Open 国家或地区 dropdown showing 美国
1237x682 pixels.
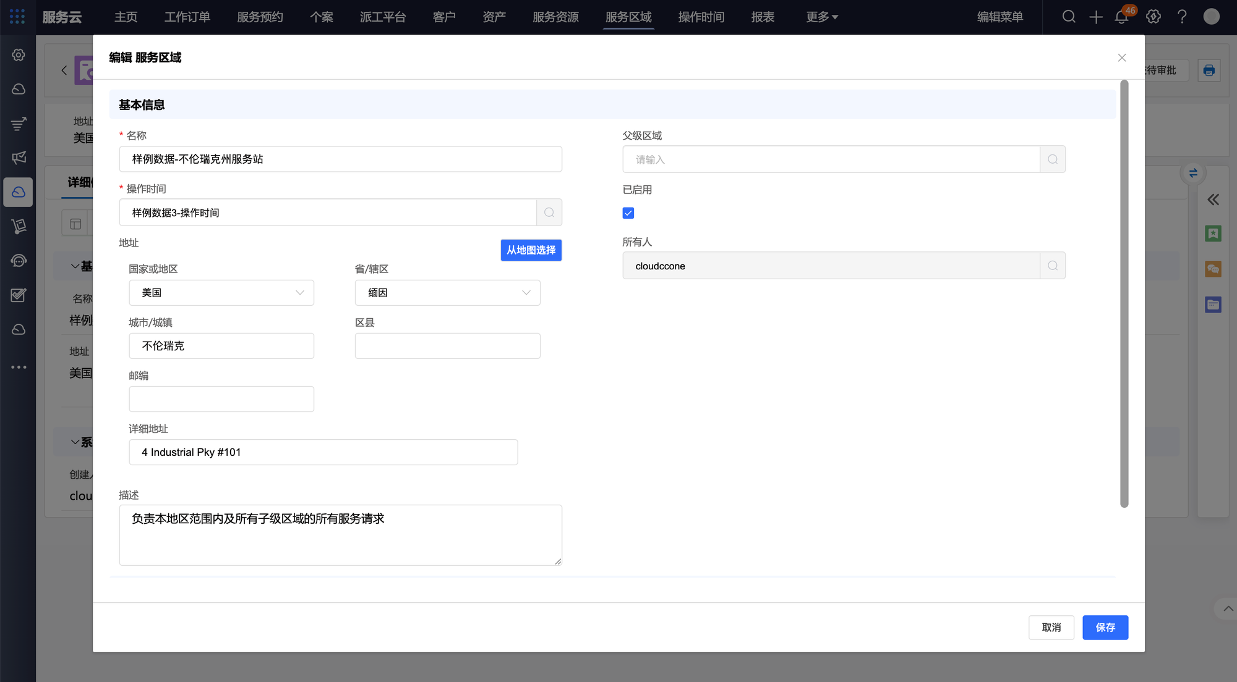(221, 293)
